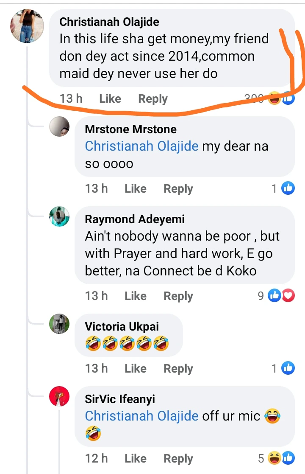This screenshot has width=305, height=474.
Task: Open laughing reactions on SirVic Ifeanyi's reply
Action: point(277,458)
